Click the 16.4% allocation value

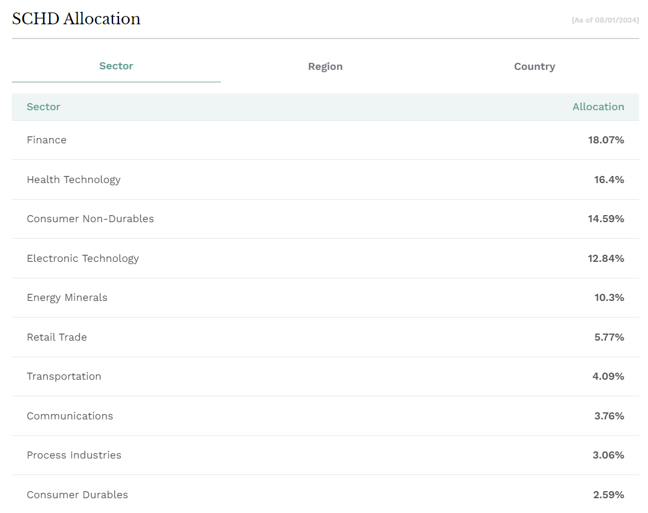[x=609, y=179]
